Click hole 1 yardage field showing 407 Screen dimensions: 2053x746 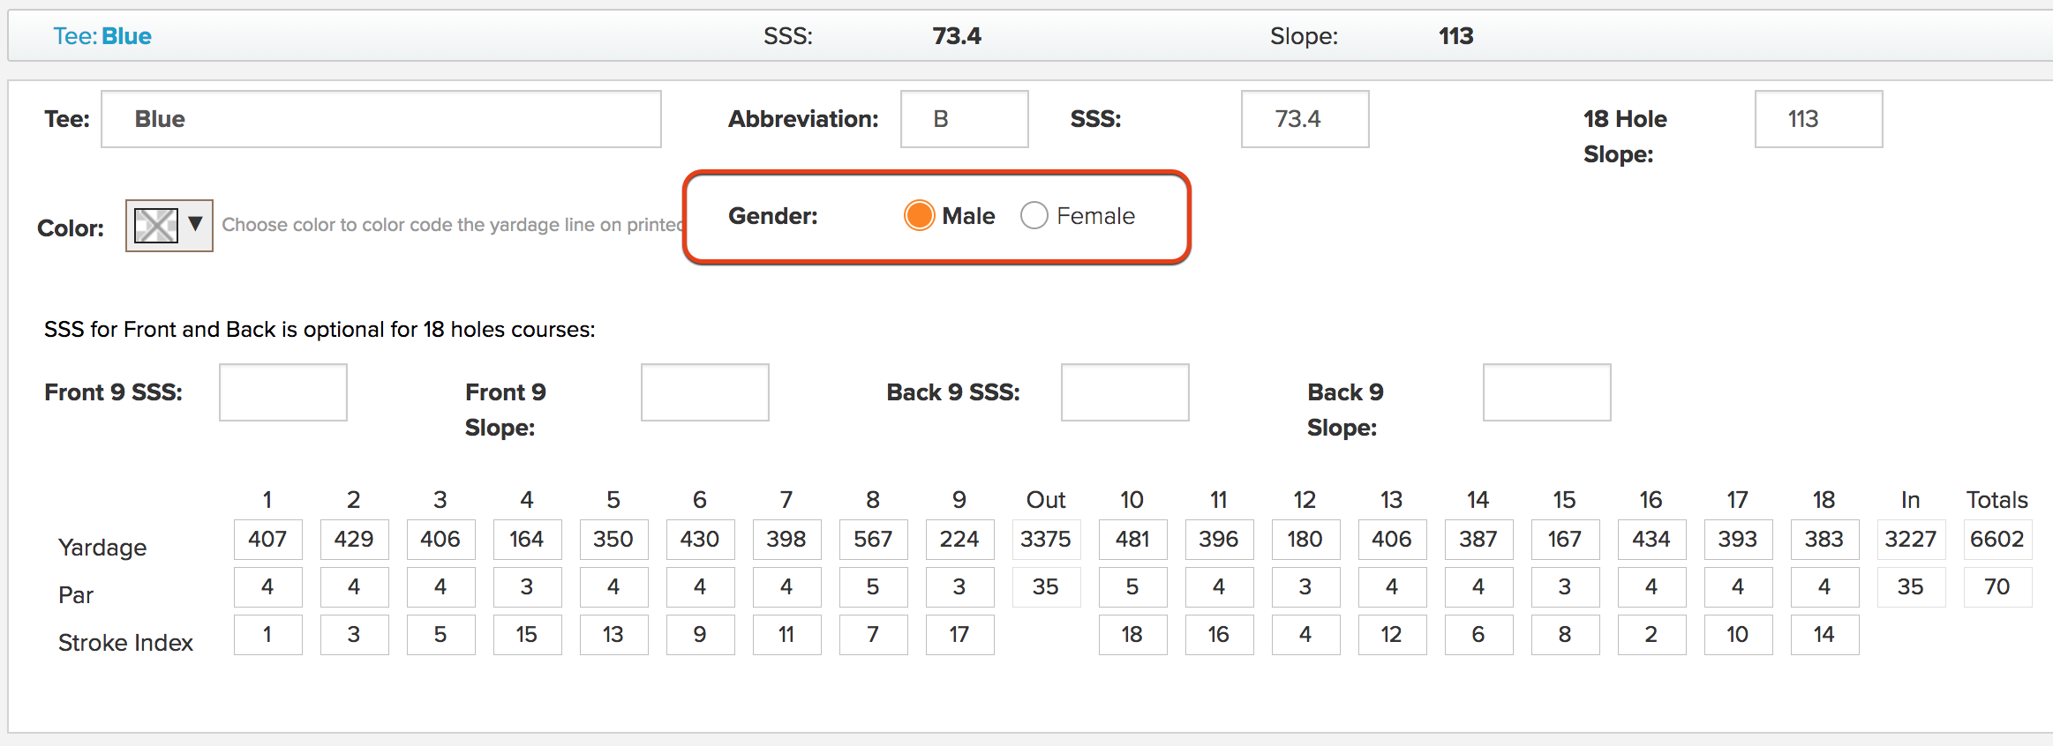[x=267, y=539]
